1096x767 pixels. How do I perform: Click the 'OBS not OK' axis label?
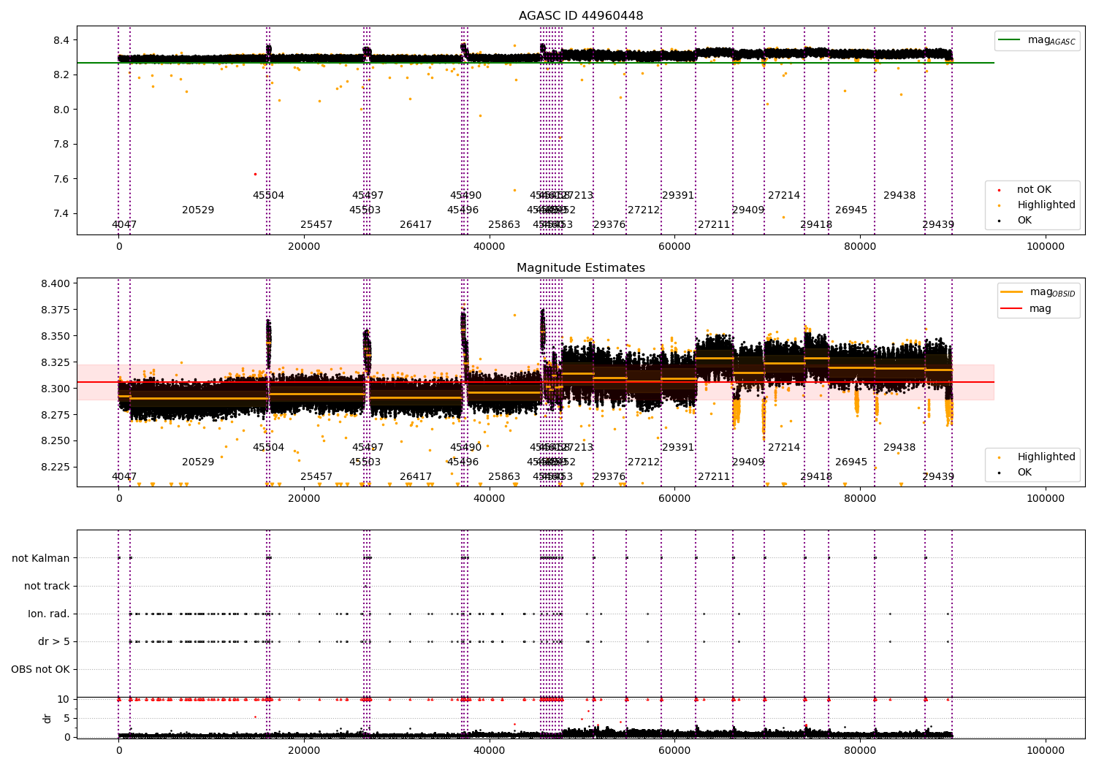click(x=41, y=670)
